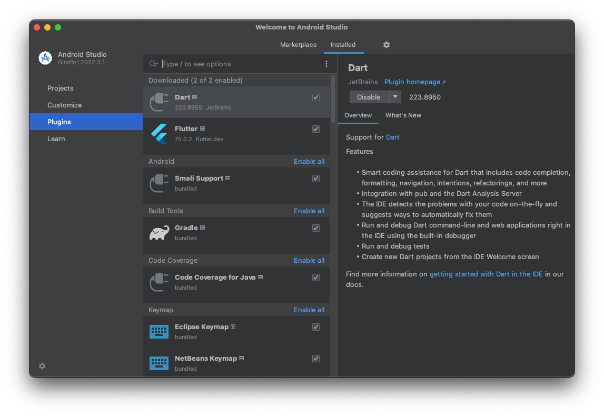The image size is (604, 416).
Task: Open getting started with Dart in the IDE link
Action: pos(486,274)
